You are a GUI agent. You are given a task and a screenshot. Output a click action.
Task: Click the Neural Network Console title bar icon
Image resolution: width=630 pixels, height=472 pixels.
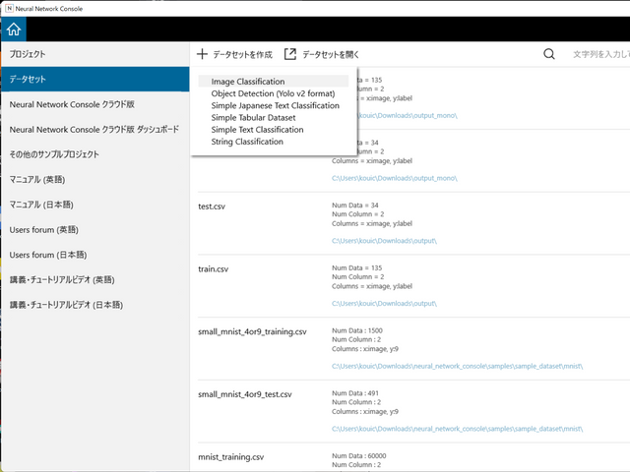(9, 8)
